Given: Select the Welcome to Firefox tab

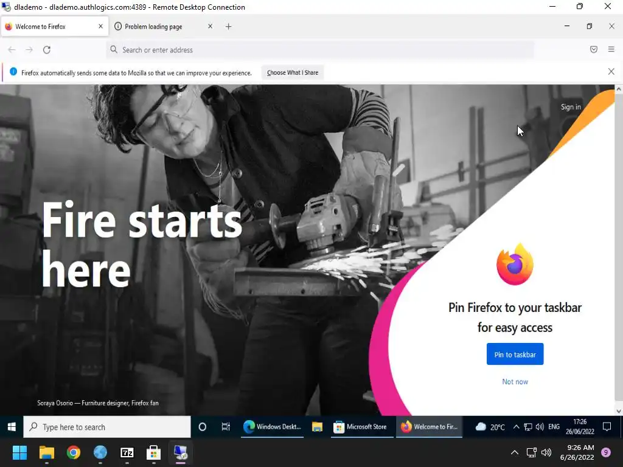Looking at the screenshot, I should [x=55, y=27].
